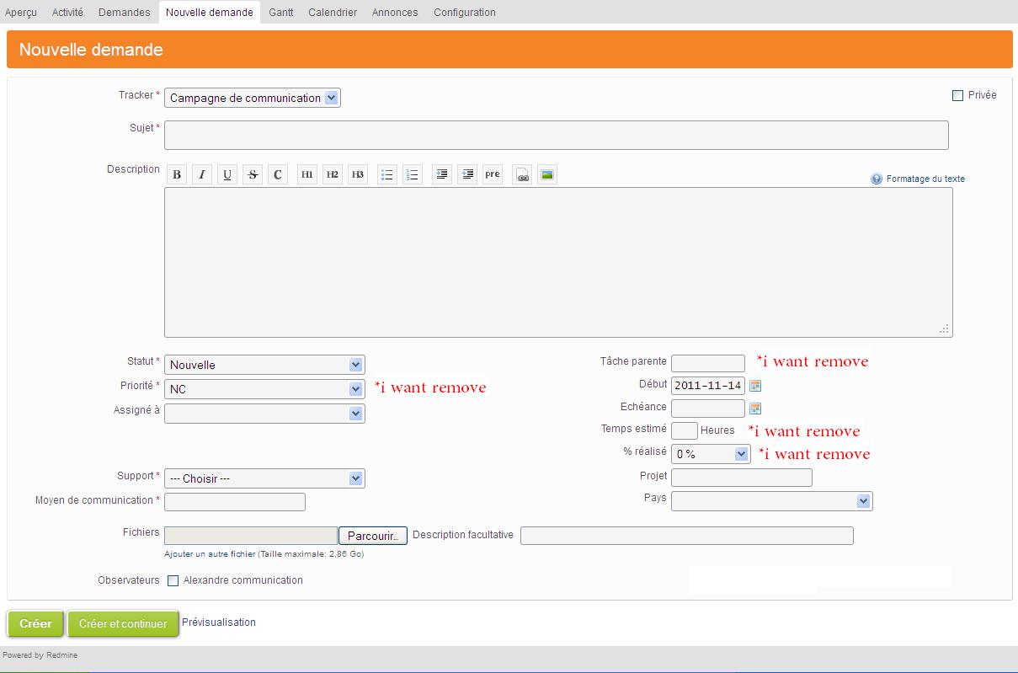Open Gantt tab

pos(281,13)
